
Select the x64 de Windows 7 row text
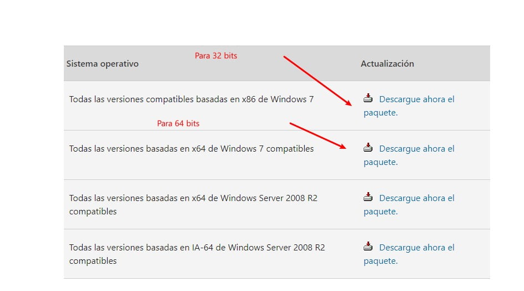[x=192, y=149]
